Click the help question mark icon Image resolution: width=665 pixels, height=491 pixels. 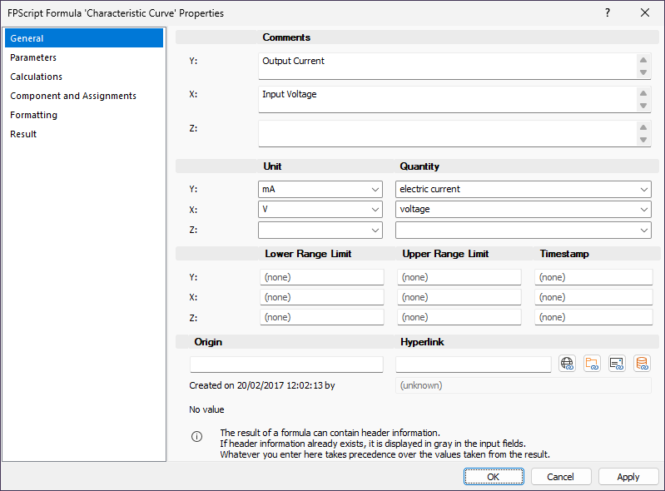coord(608,12)
